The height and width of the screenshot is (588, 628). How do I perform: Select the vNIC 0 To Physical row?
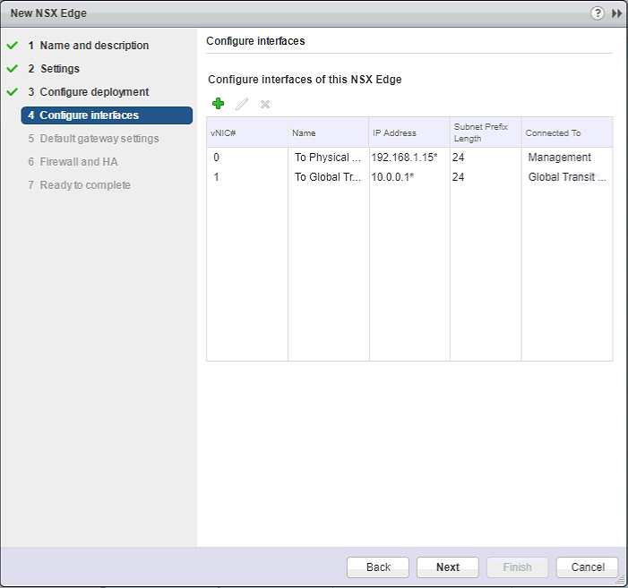click(x=328, y=158)
